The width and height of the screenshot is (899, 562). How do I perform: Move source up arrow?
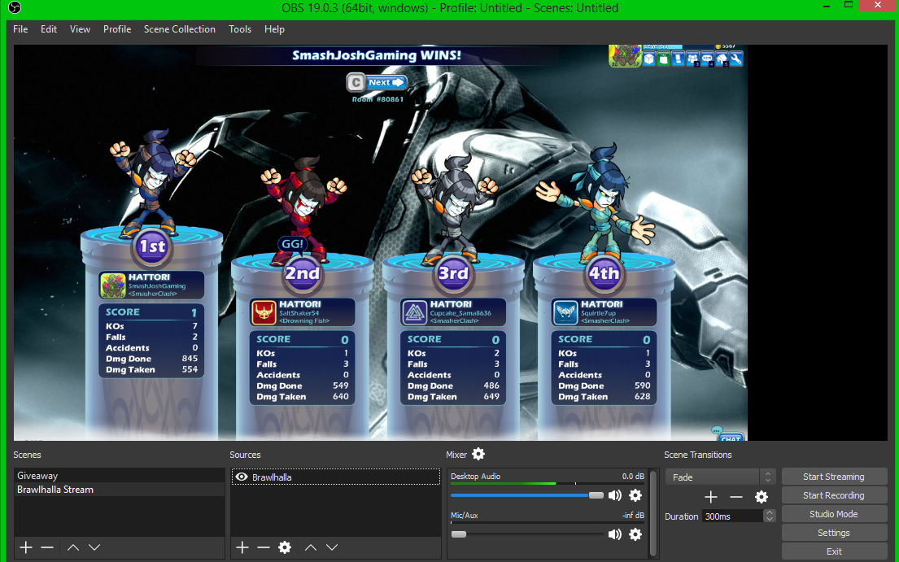(x=310, y=547)
